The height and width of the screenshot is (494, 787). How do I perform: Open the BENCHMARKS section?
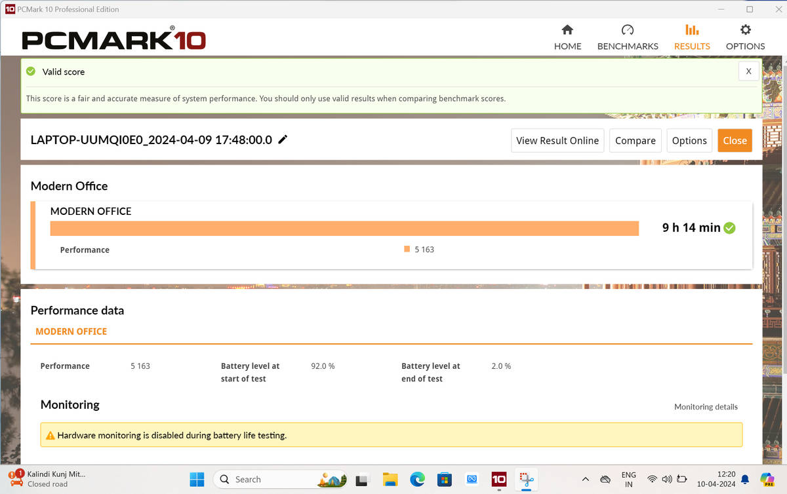click(628, 38)
